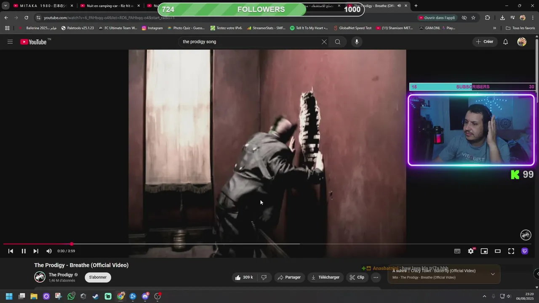The width and height of the screenshot is (539, 303).
Task: Open Steam from taskbar
Action: point(96,296)
